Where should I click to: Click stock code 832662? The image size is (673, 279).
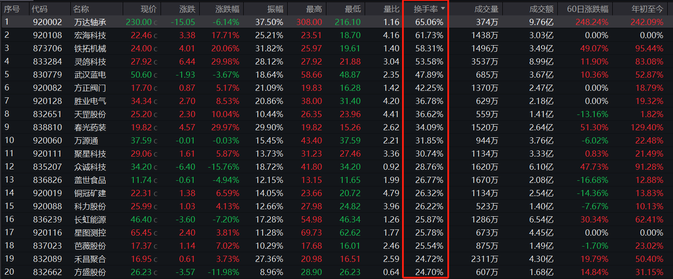tap(48, 272)
